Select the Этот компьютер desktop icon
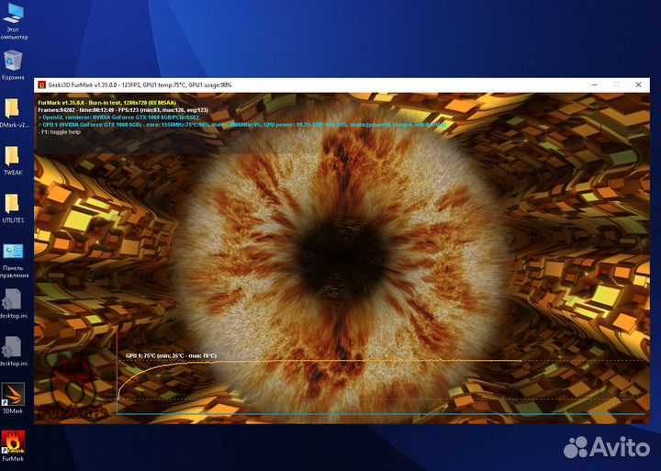 click(x=13, y=15)
